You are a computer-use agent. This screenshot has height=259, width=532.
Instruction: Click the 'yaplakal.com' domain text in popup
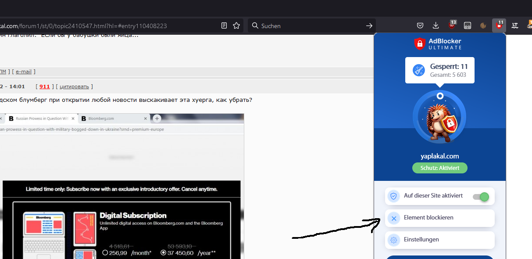pyautogui.click(x=439, y=156)
